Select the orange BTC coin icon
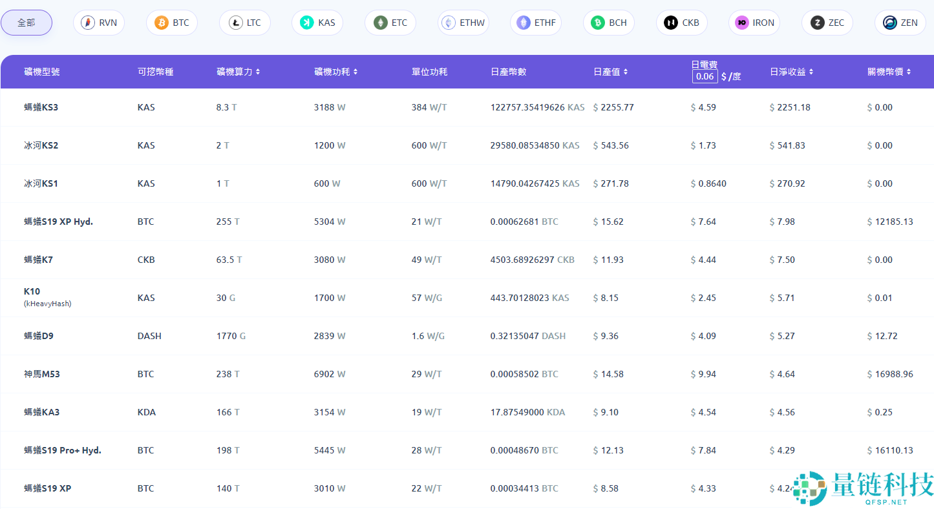The image size is (934, 509). 161,23
